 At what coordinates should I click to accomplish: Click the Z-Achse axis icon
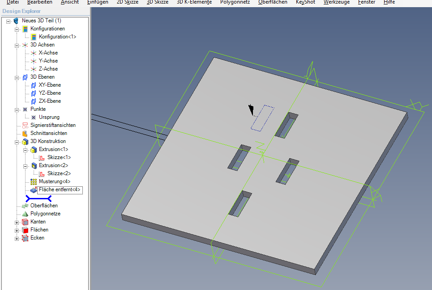34,69
